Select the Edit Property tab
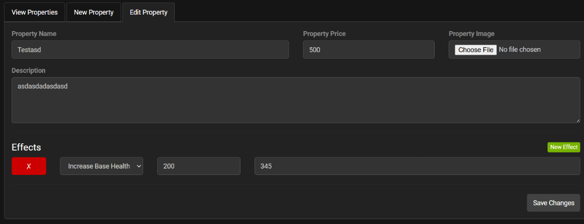This screenshot has width=584, height=224. [148, 12]
